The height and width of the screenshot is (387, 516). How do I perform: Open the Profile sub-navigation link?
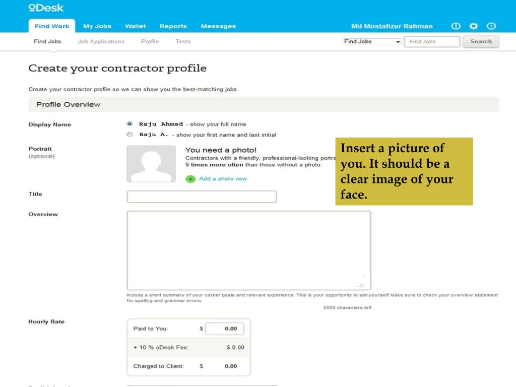150,41
